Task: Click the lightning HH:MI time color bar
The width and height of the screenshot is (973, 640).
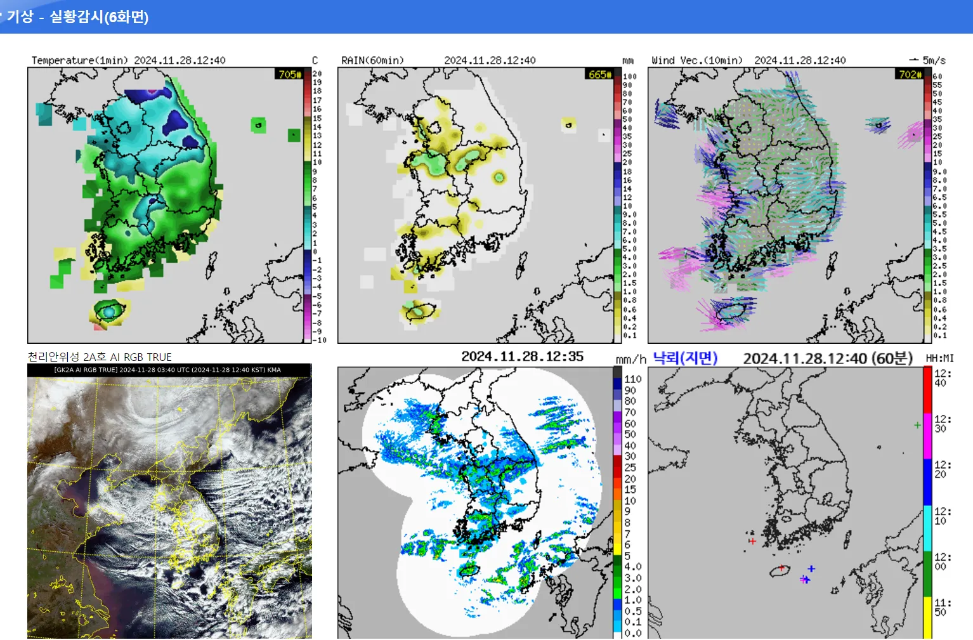Action: (927, 502)
